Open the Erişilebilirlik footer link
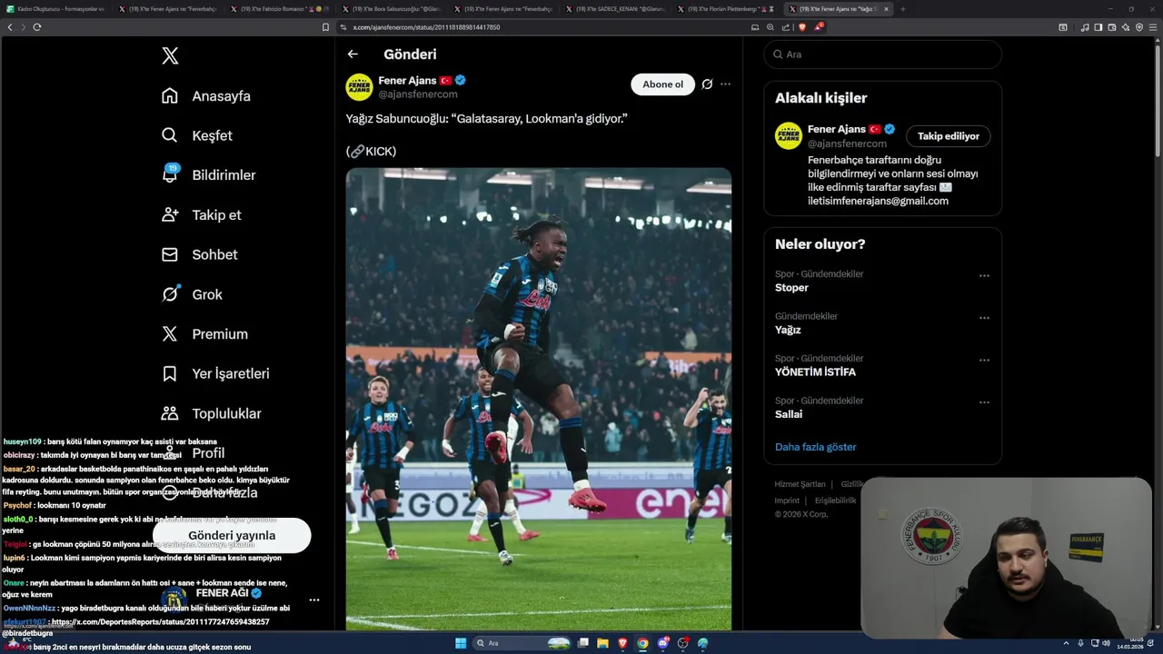 (835, 500)
